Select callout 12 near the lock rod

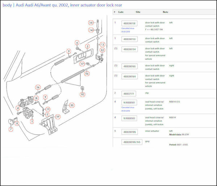click(x=102, y=50)
